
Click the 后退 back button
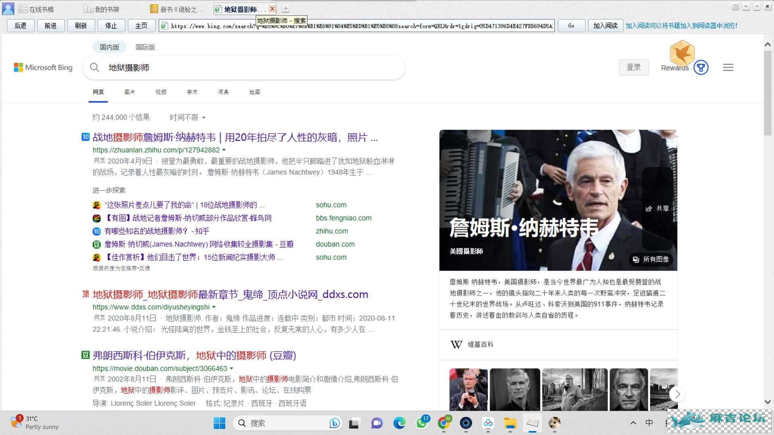coord(20,25)
